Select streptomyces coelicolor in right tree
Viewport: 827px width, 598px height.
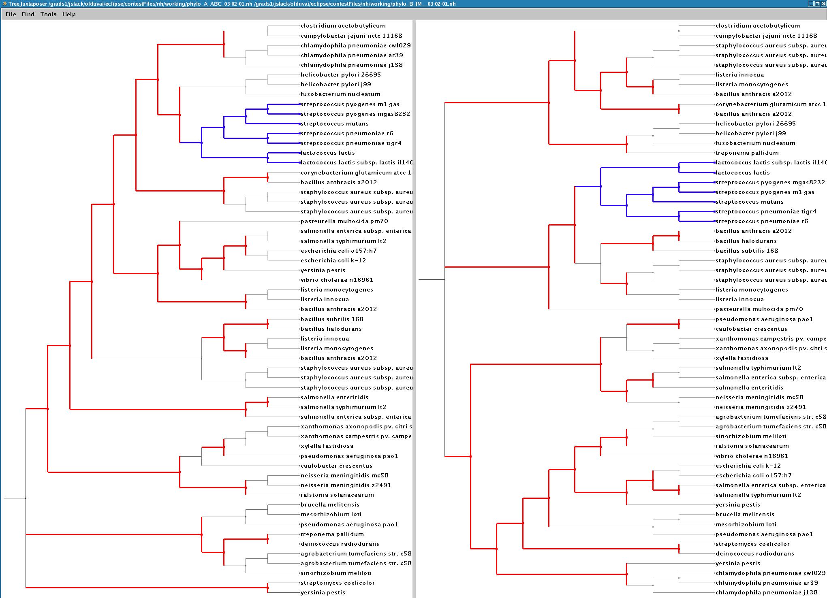click(x=752, y=544)
